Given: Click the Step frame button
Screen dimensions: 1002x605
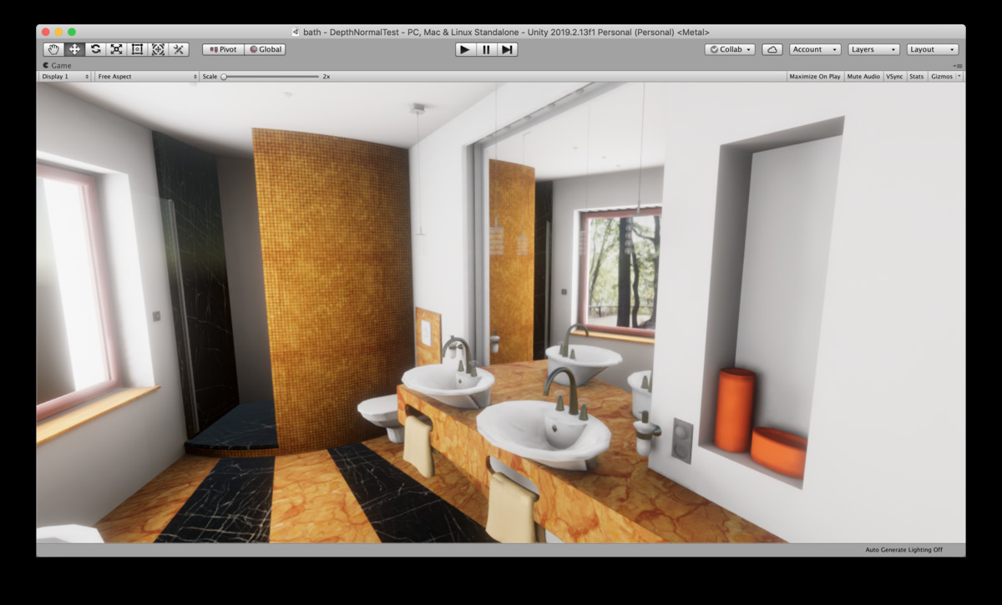Looking at the screenshot, I should click(x=508, y=49).
